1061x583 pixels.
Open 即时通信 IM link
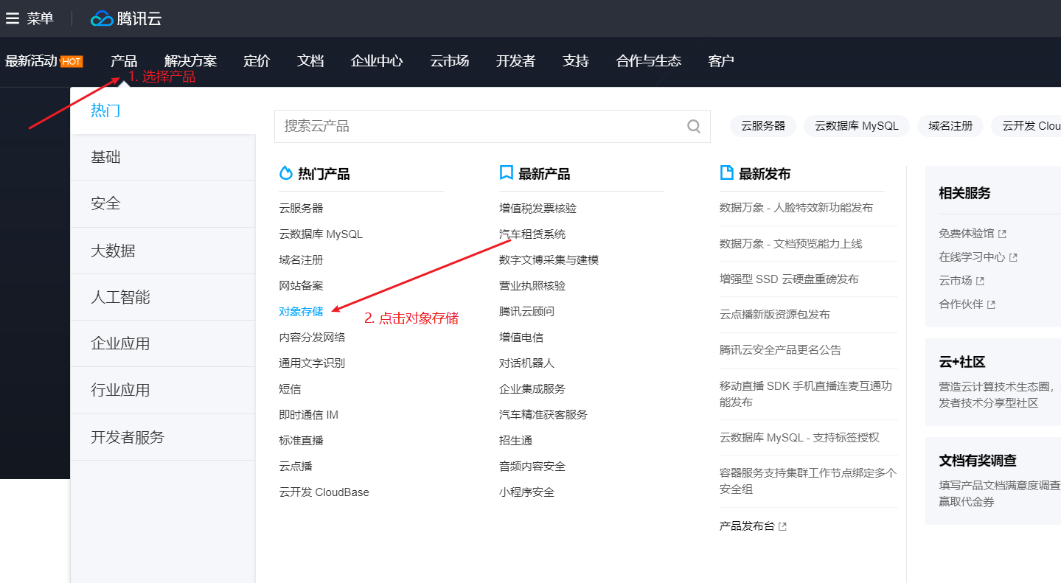pos(308,415)
